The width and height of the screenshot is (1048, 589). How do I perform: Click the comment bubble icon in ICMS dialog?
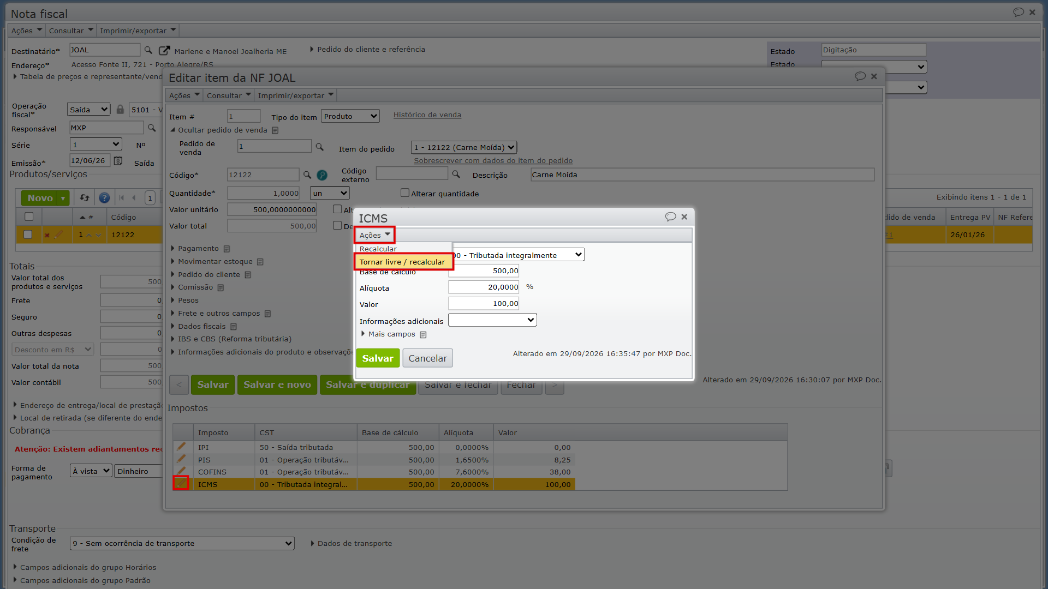(x=670, y=217)
